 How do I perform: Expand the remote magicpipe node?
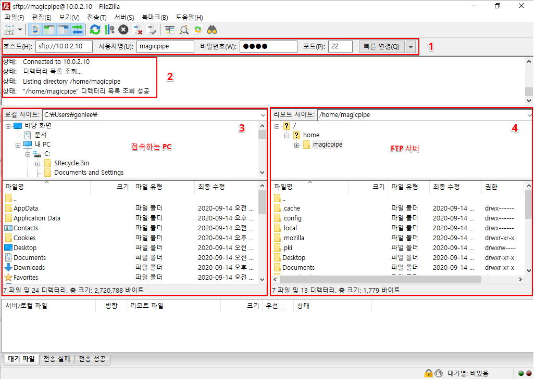296,145
